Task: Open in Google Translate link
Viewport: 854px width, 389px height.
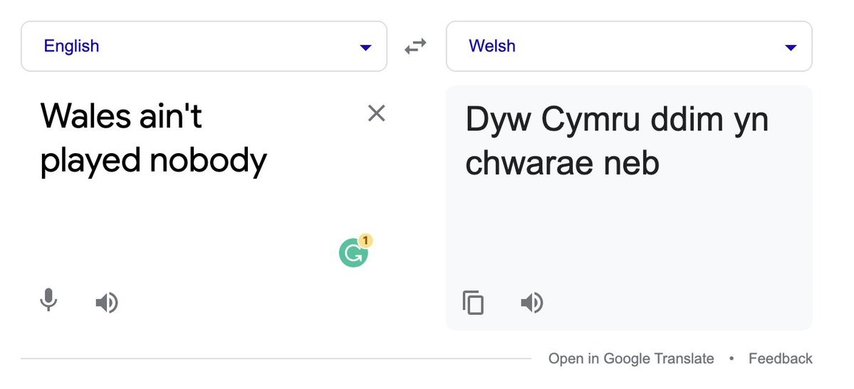Action: (x=630, y=358)
